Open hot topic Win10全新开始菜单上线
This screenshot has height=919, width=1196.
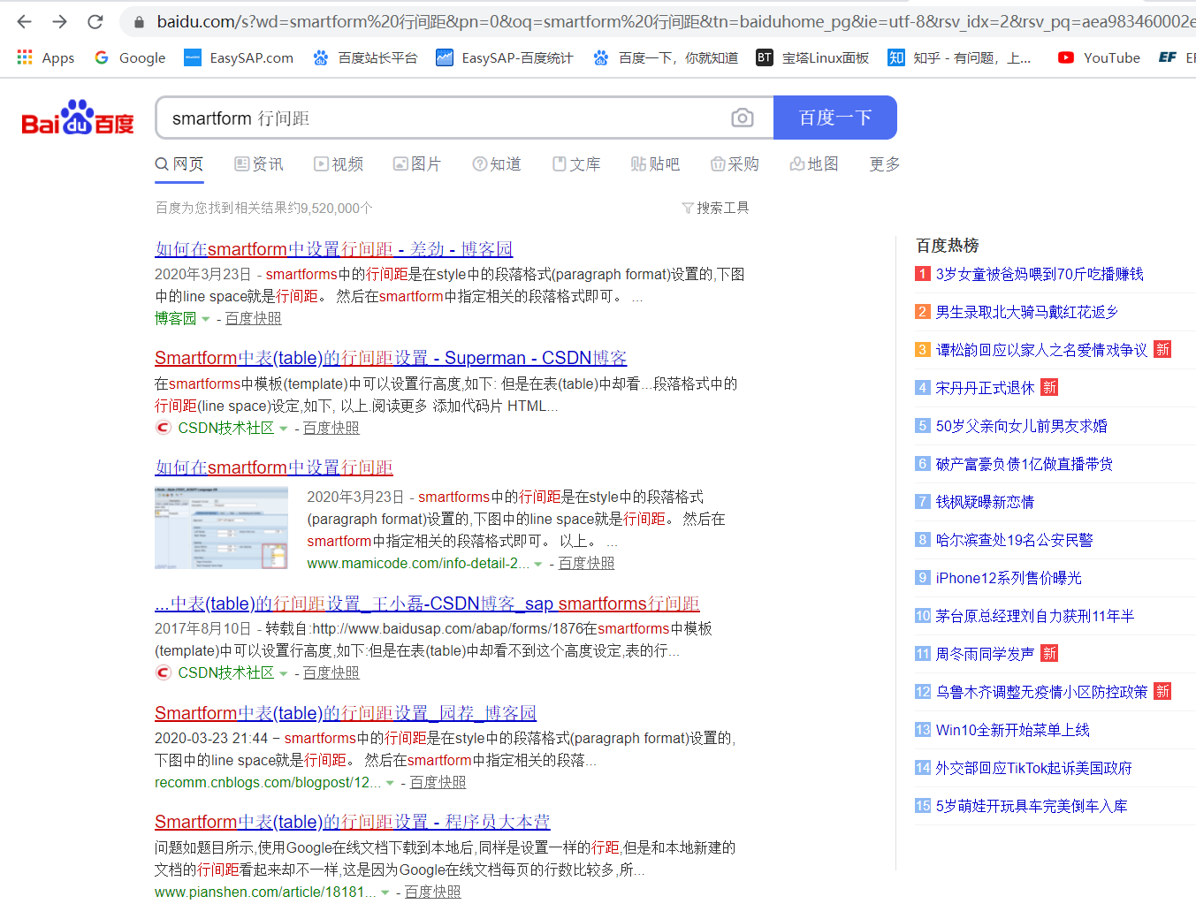click(1013, 730)
